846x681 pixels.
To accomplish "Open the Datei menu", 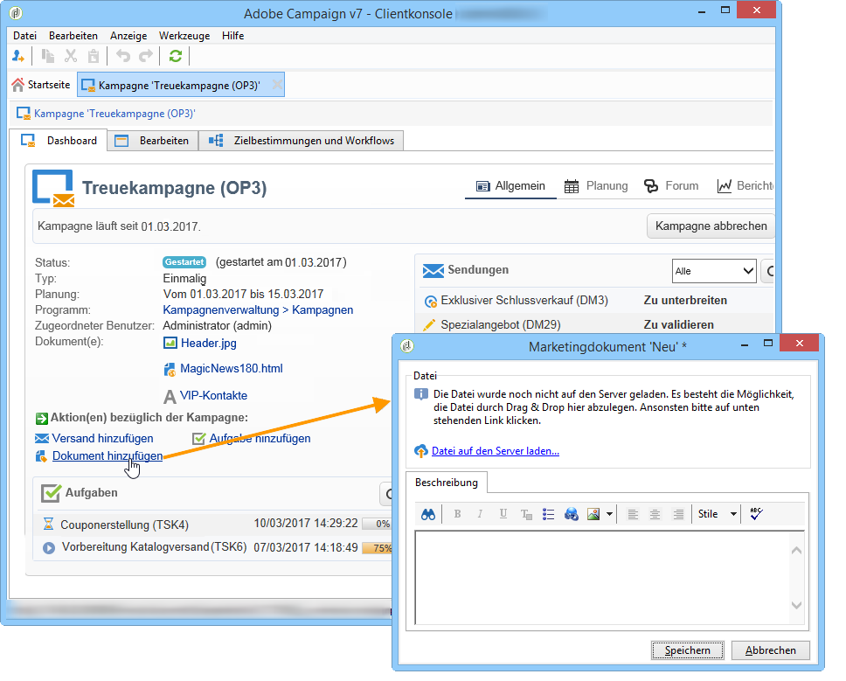I will point(24,36).
